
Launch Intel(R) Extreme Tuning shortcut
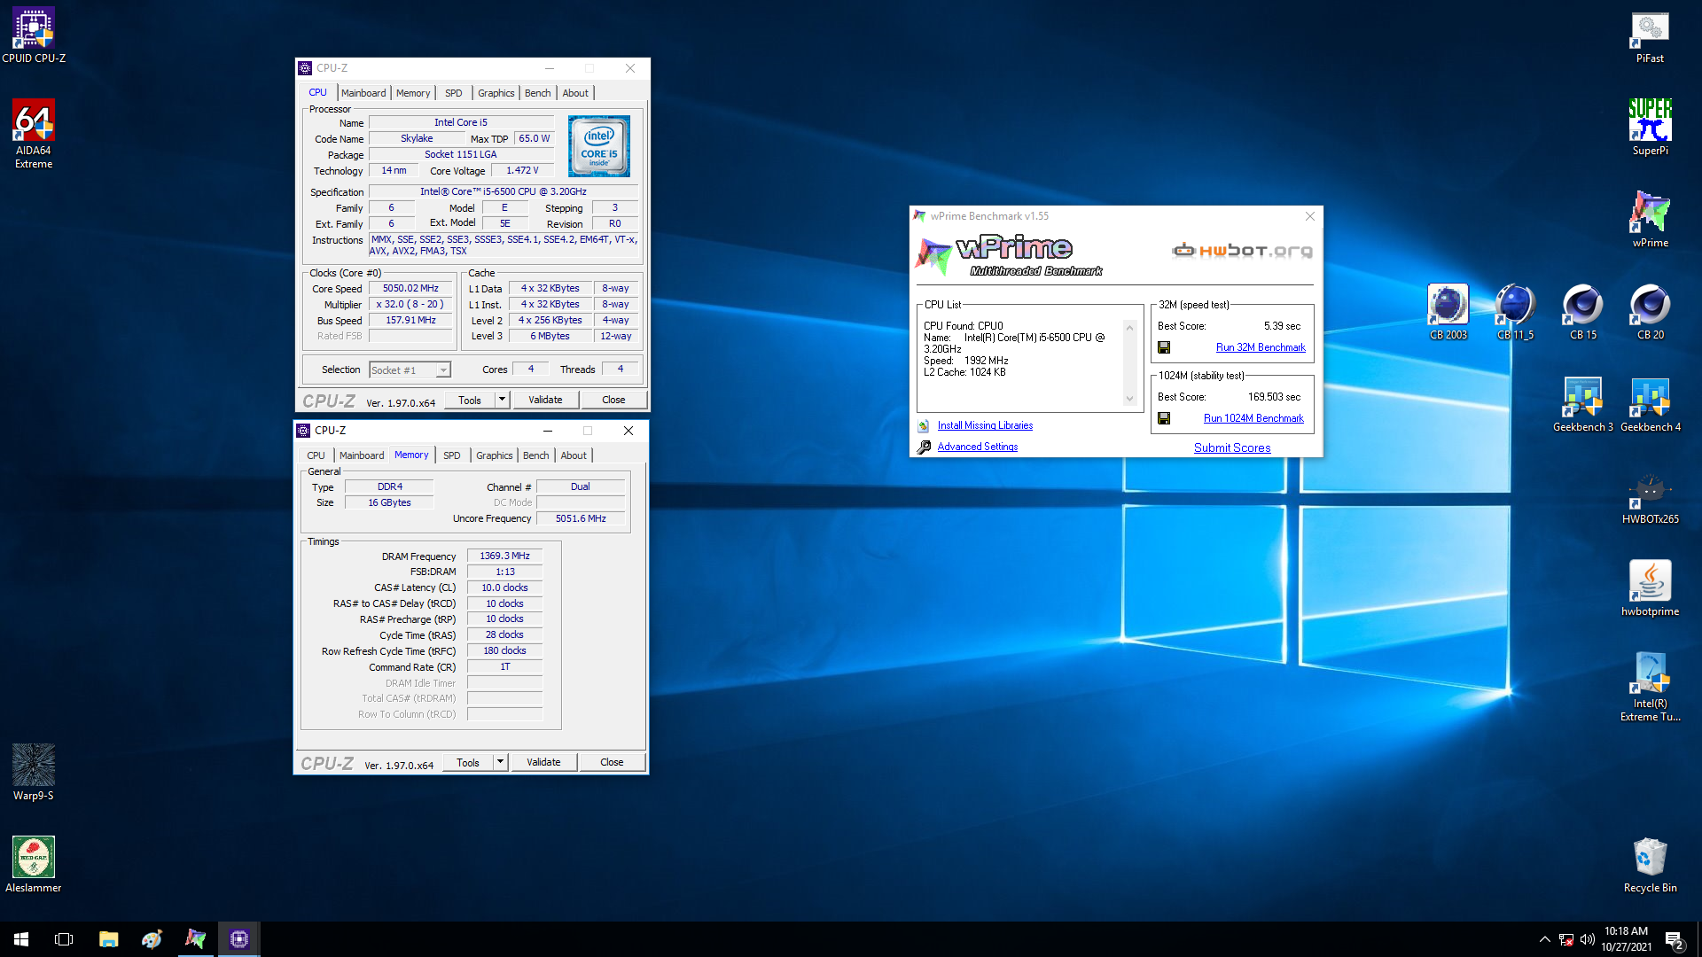(1650, 687)
